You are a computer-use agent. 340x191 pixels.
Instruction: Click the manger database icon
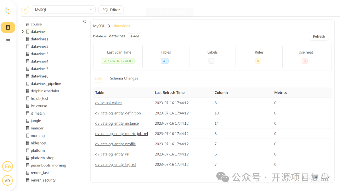click(x=28, y=128)
